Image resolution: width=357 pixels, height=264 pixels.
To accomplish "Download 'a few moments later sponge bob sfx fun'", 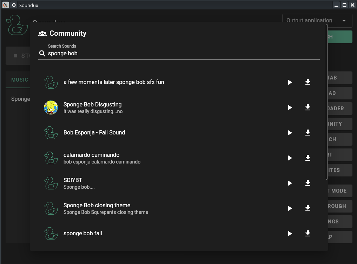I will 308,82.
